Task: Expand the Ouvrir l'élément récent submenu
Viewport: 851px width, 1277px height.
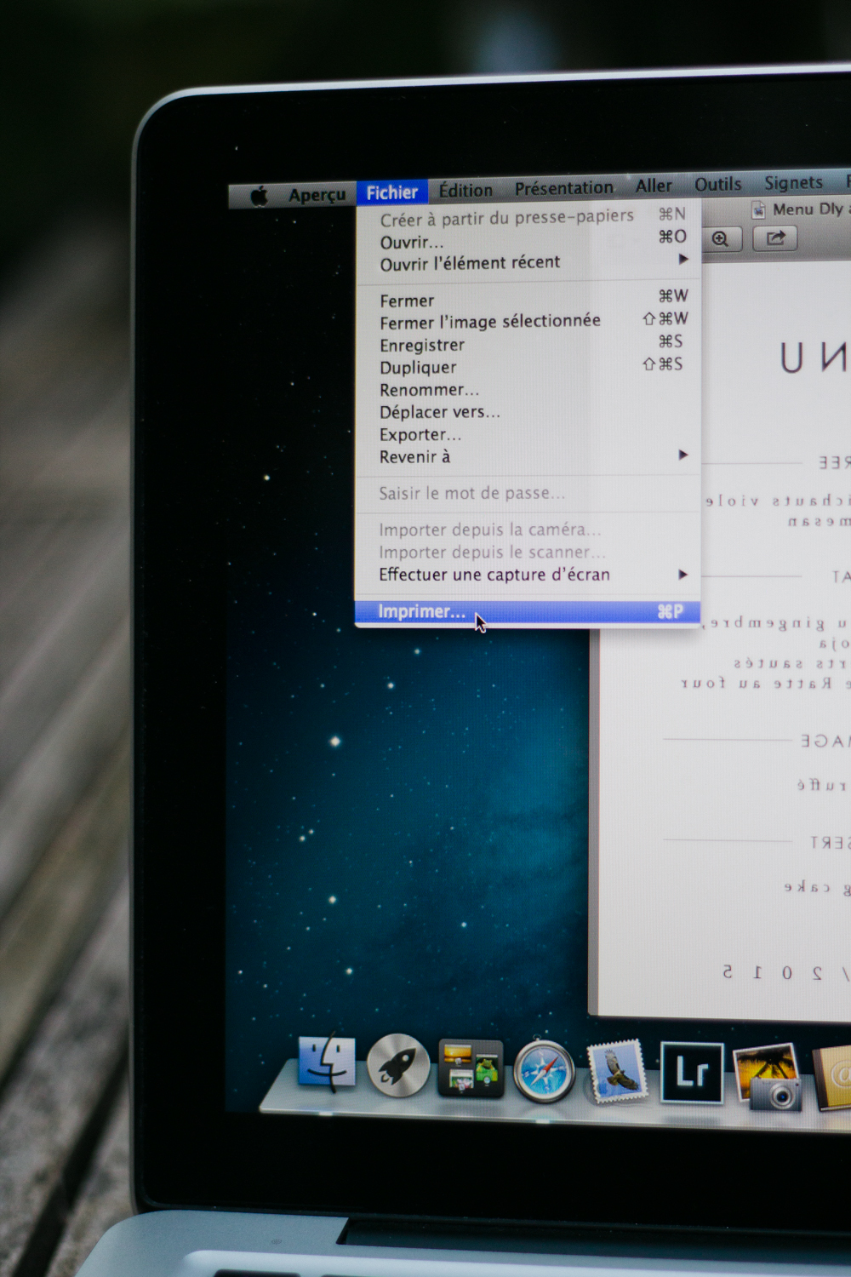Action: (x=528, y=262)
